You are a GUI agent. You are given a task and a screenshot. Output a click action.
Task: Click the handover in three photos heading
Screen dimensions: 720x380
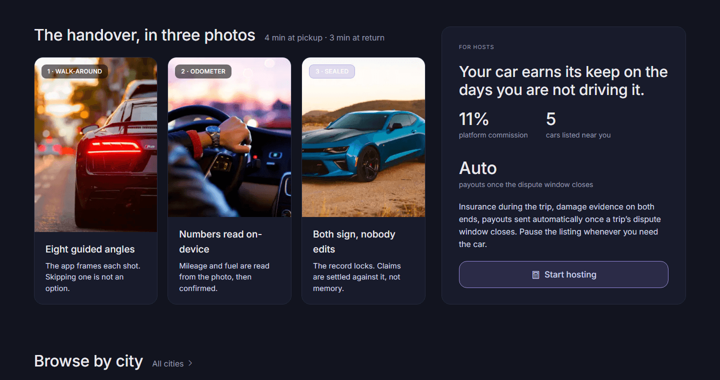click(x=144, y=35)
